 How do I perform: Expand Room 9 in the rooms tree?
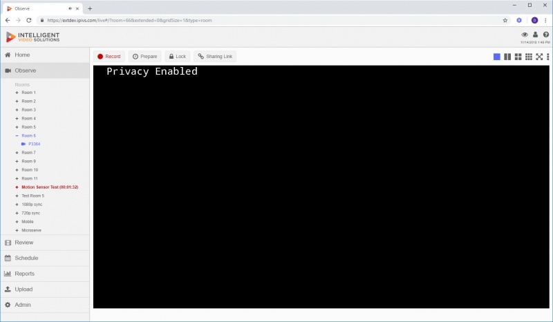(x=17, y=161)
